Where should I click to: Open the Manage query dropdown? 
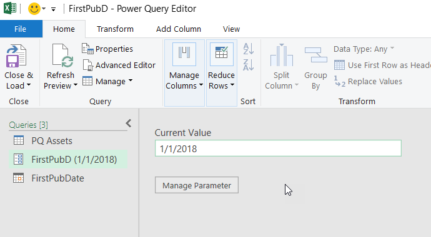pyautogui.click(x=107, y=81)
